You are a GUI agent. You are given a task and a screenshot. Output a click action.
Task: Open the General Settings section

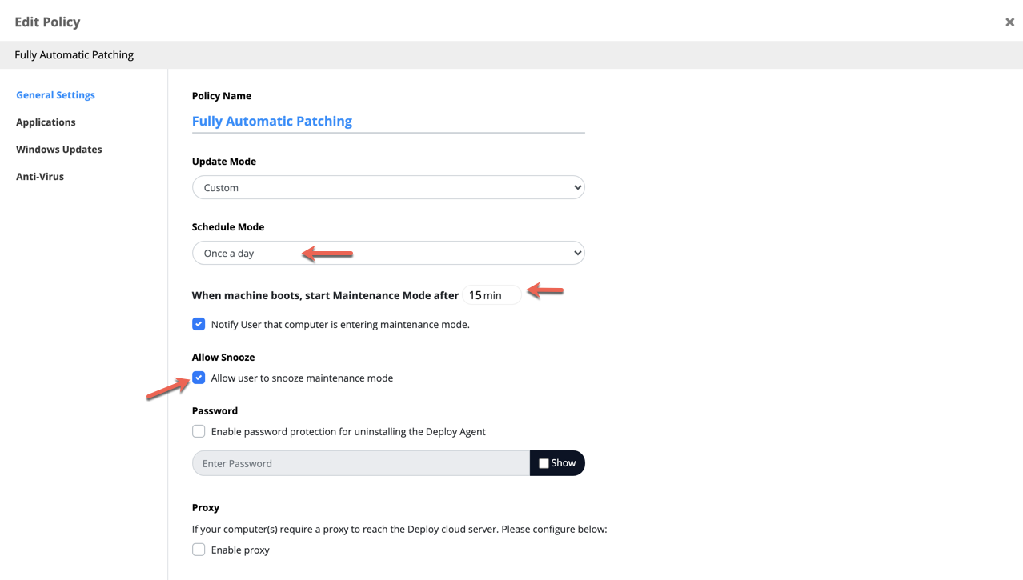(55, 95)
